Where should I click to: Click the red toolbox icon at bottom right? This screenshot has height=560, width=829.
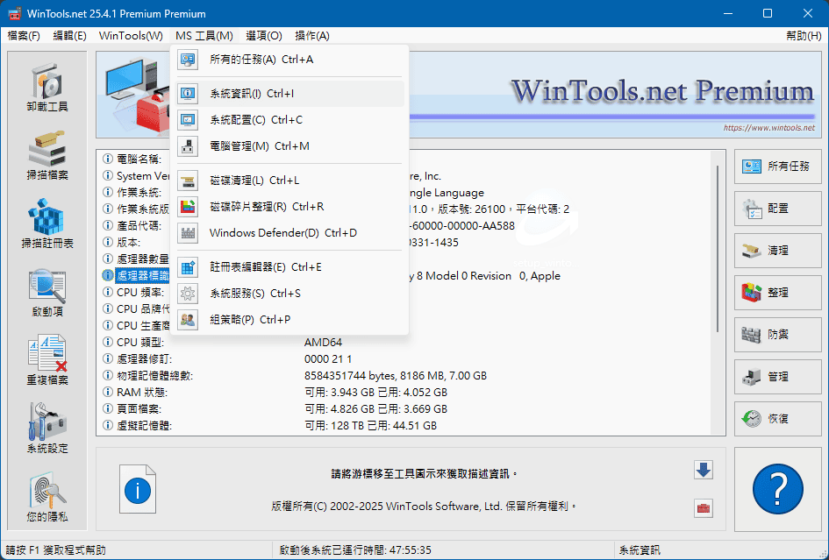pos(703,508)
